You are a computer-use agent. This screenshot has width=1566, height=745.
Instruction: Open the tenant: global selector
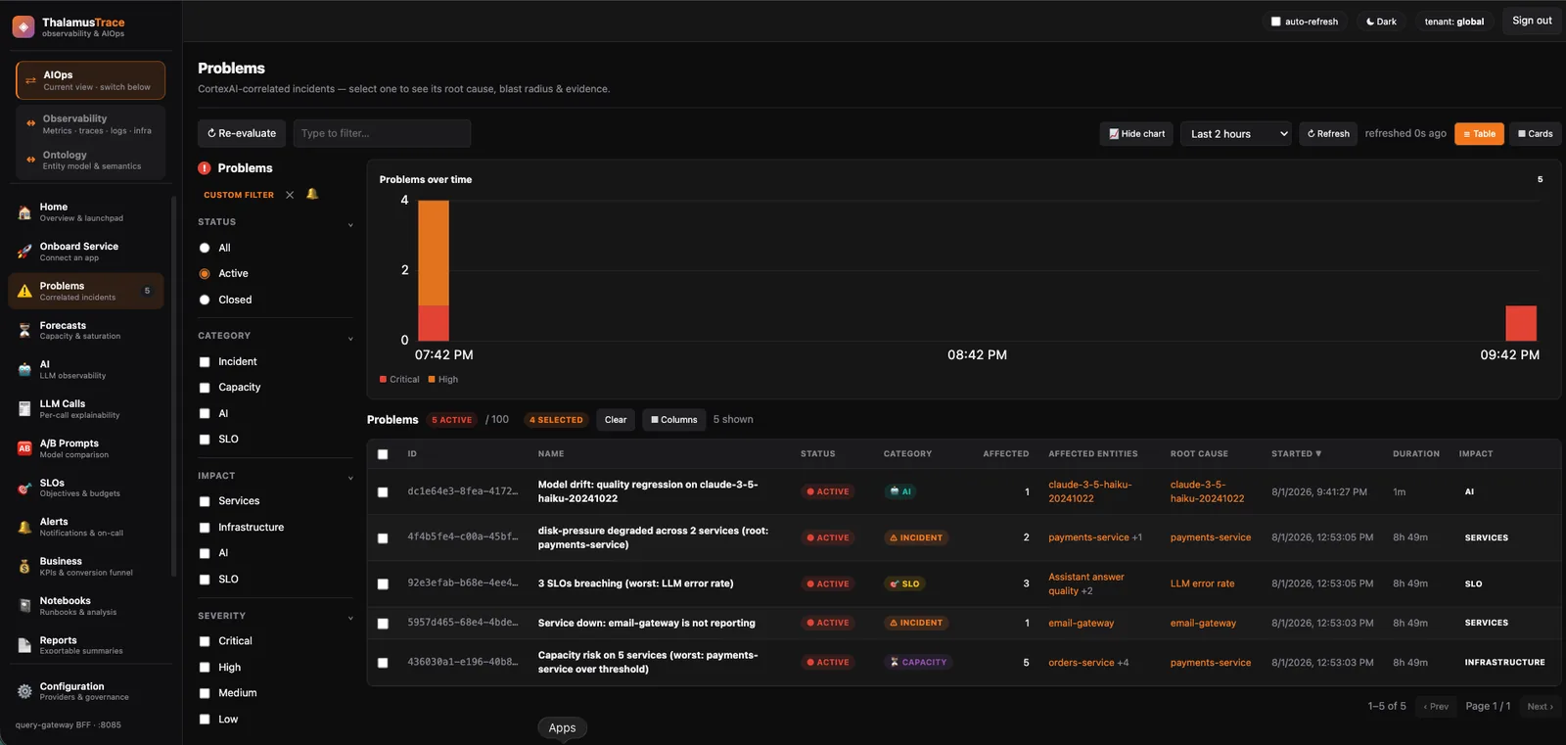[x=1453, y=22]
